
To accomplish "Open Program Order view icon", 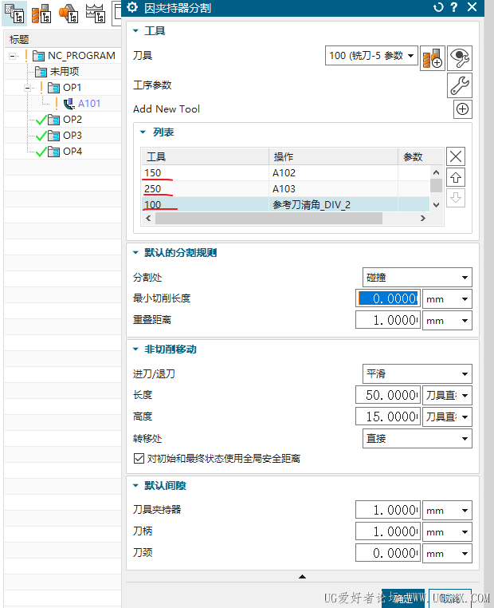I will coord(14,14).
